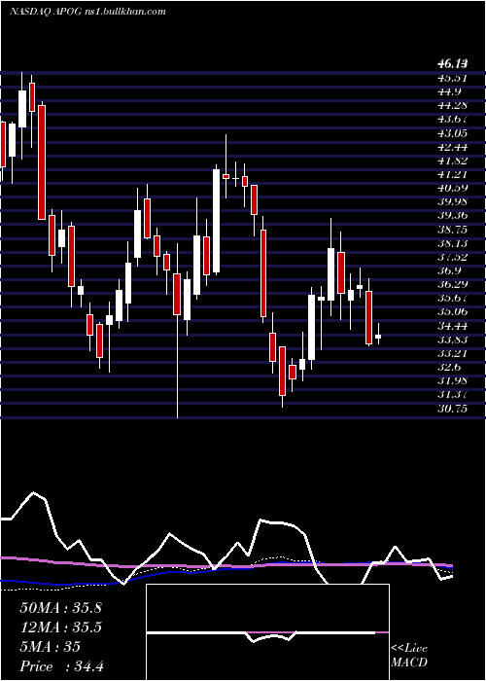
Task: Click the 41.82 price axis label
Action: point(453,161)
